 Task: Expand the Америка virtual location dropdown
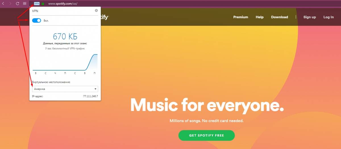[x=65, y=89]
